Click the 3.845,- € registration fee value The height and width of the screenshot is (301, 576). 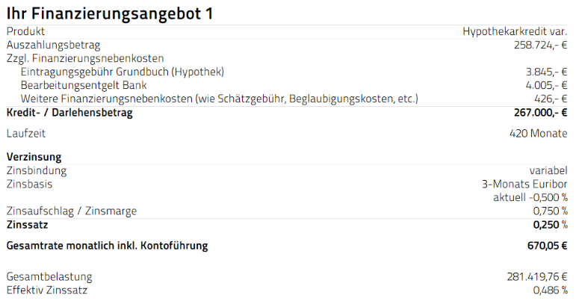tap(547, 72)
